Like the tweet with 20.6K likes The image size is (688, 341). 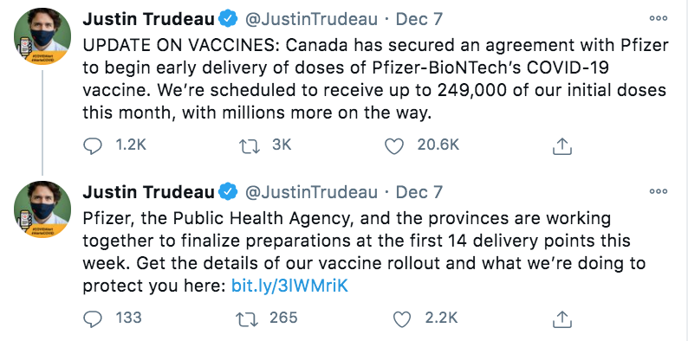393,146
